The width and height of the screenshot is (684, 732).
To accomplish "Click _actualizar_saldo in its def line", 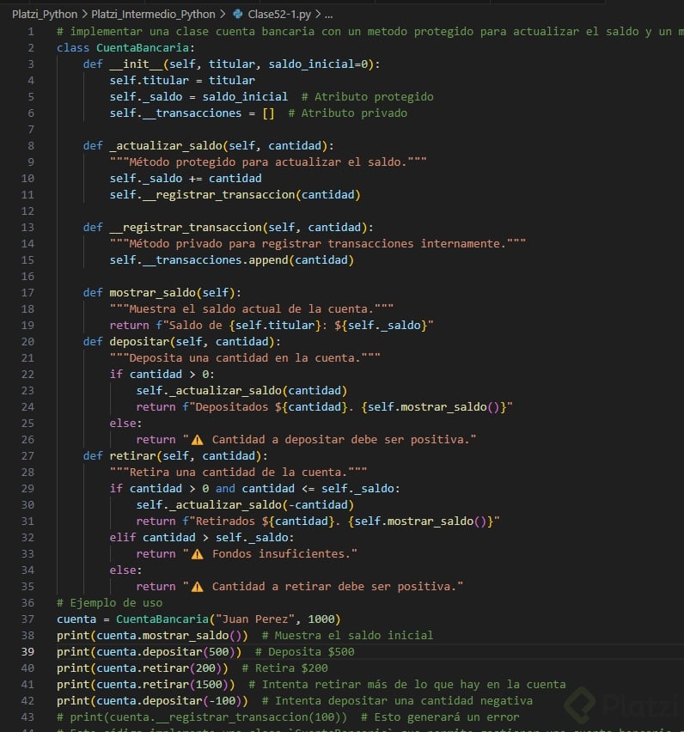I will (x=166, y=146).
